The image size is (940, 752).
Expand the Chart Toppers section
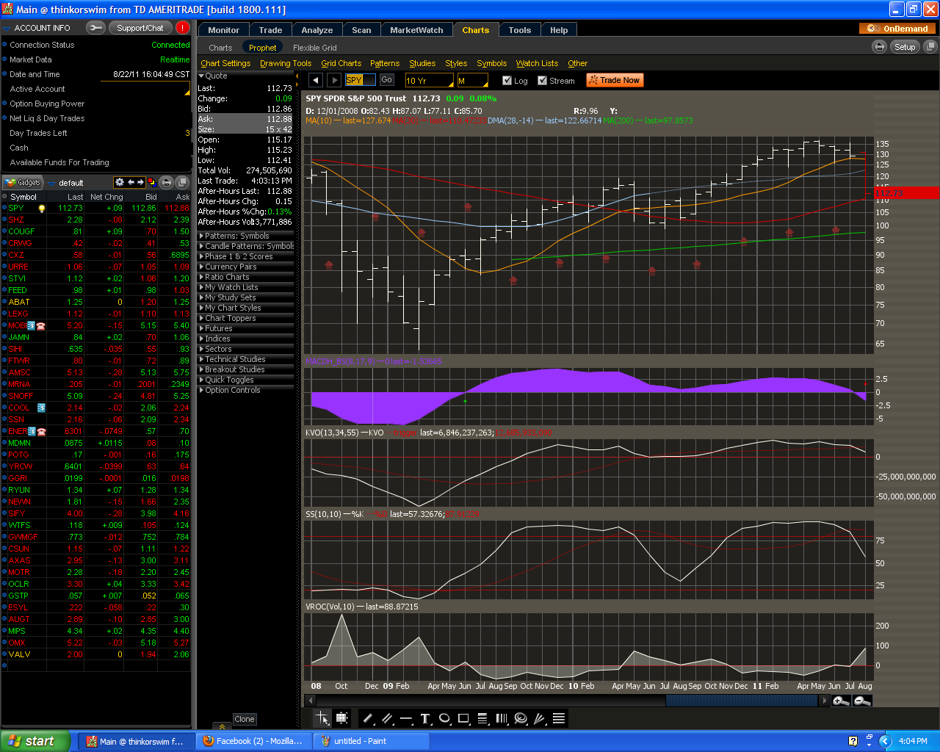click(246, 318)
